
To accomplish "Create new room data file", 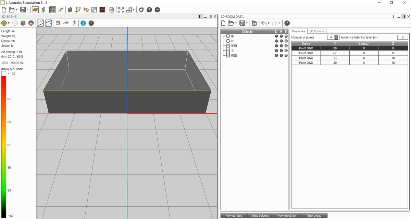I will (x=223, y=23).
